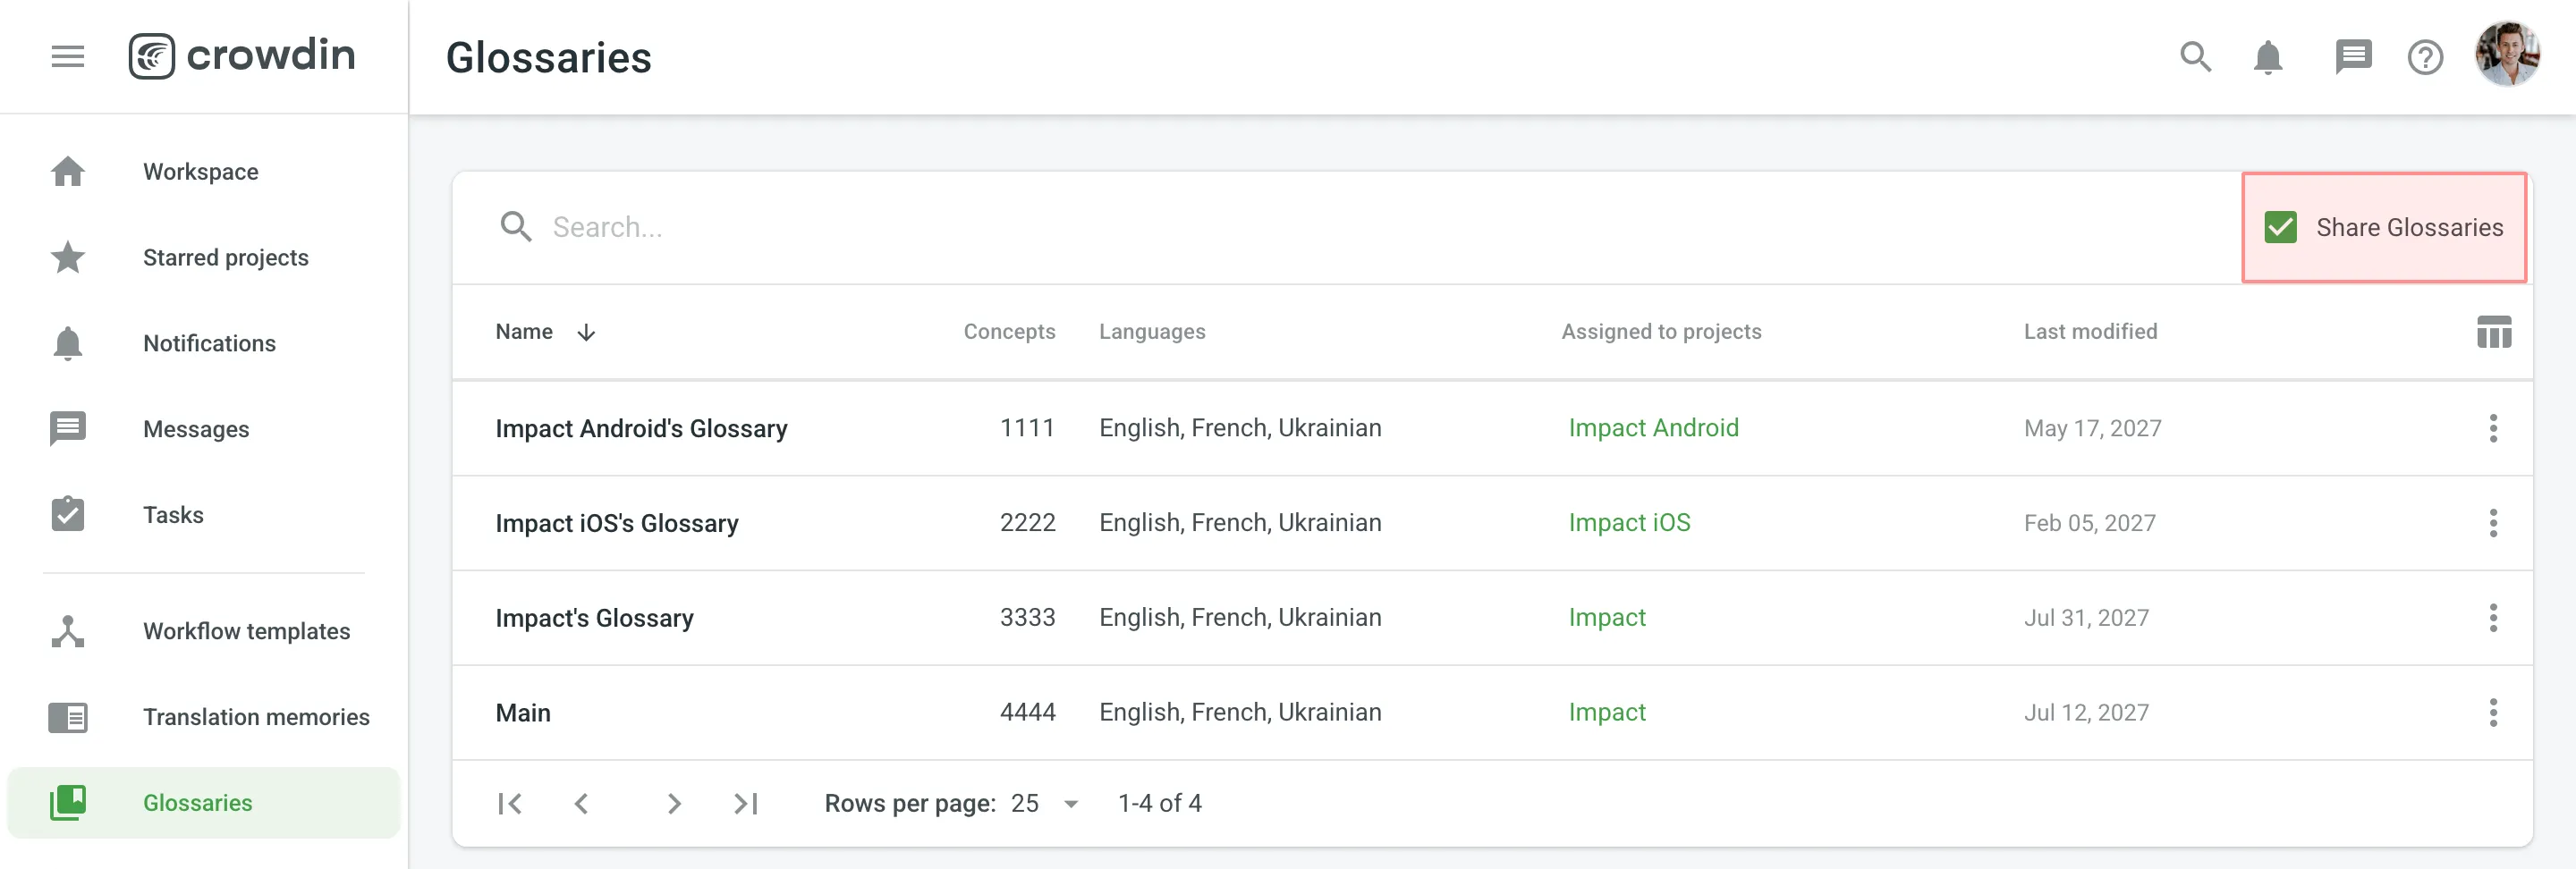Open messages chat icon in header
This screenshot has height=869, width=2576.
[2352, 57]
